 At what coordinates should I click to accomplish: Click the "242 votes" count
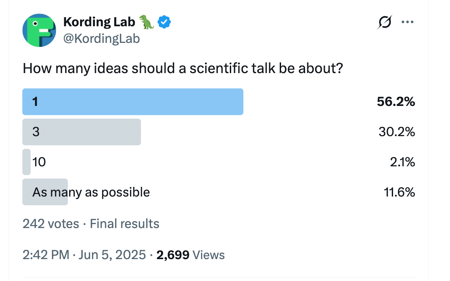coord(51,224)
